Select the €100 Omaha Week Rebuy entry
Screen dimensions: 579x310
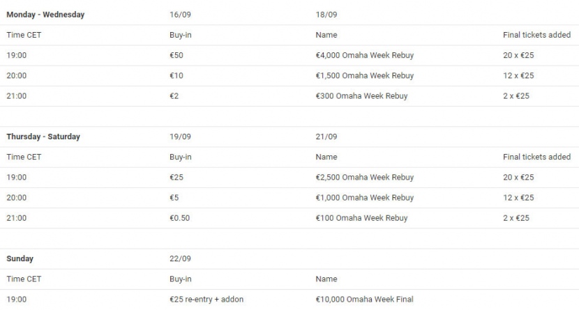pyautogui.click(x=361, y=218)
